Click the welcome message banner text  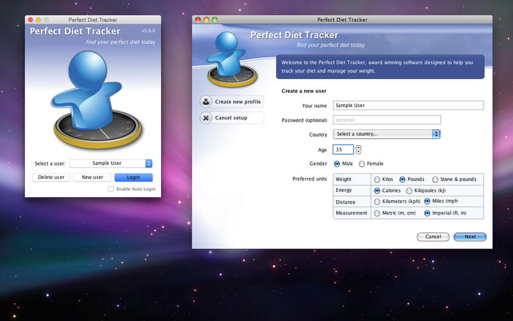tap(377, 67)
